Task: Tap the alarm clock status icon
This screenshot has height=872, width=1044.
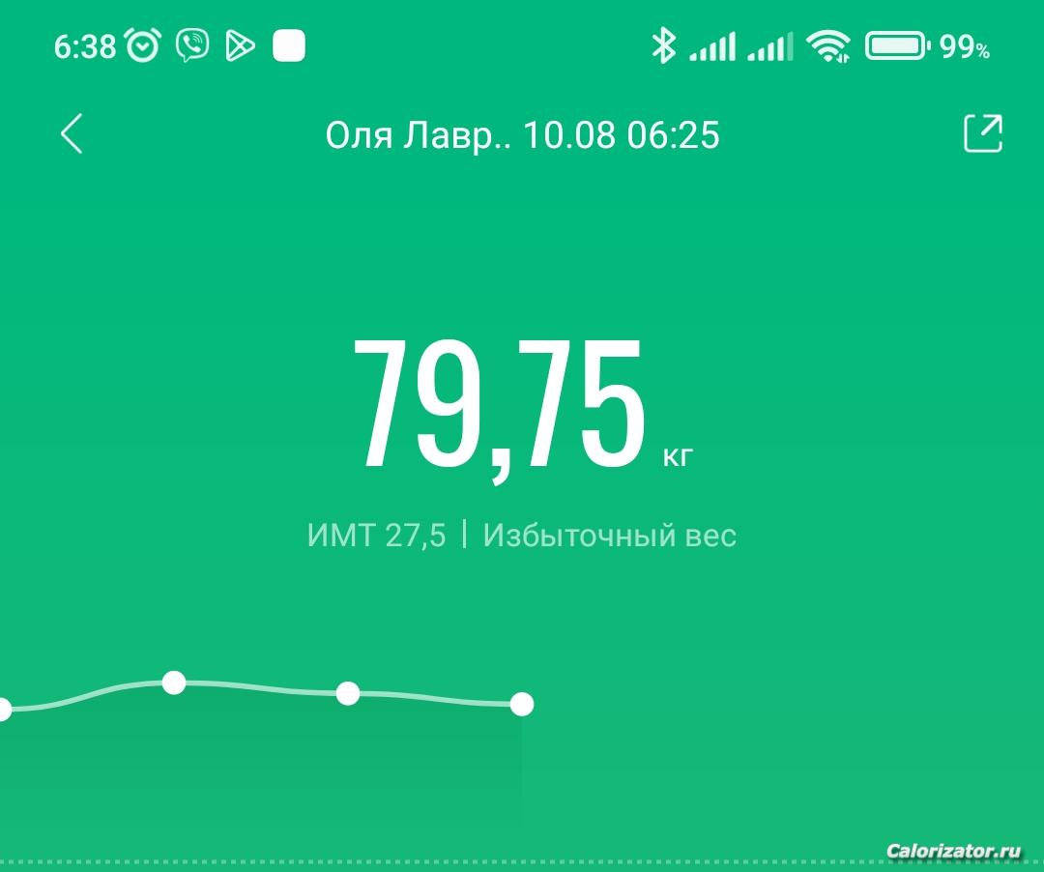Action: pos(143,46)
